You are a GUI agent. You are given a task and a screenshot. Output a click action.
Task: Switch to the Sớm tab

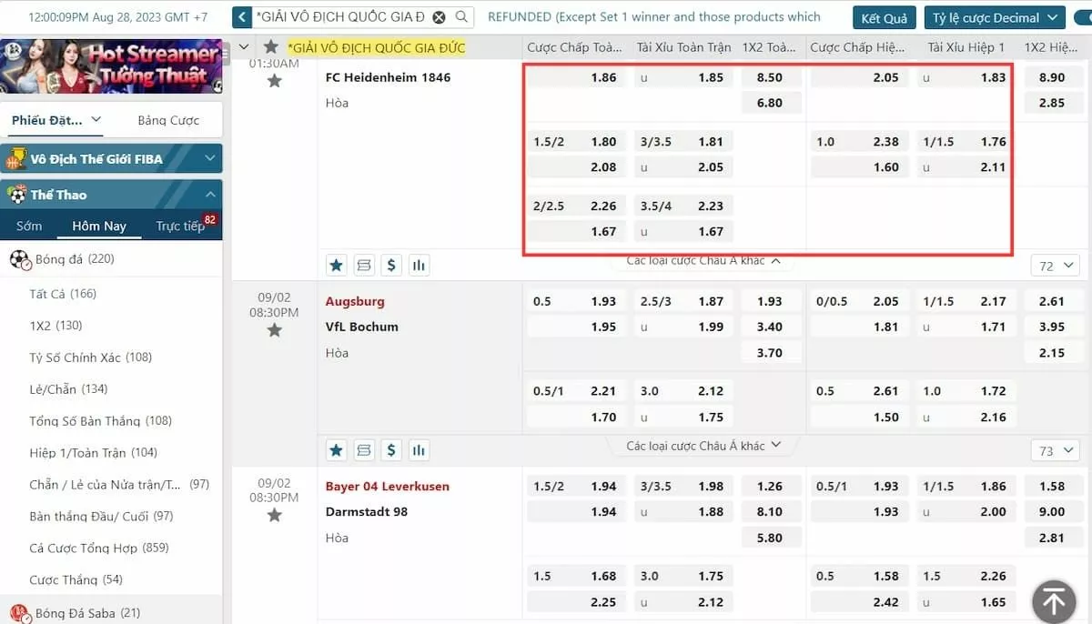29,226
